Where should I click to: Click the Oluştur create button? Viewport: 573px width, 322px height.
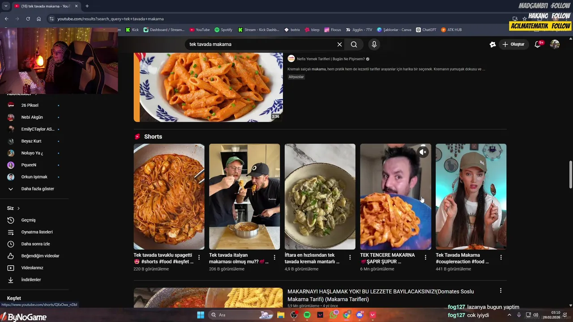[x=513, y=44]
